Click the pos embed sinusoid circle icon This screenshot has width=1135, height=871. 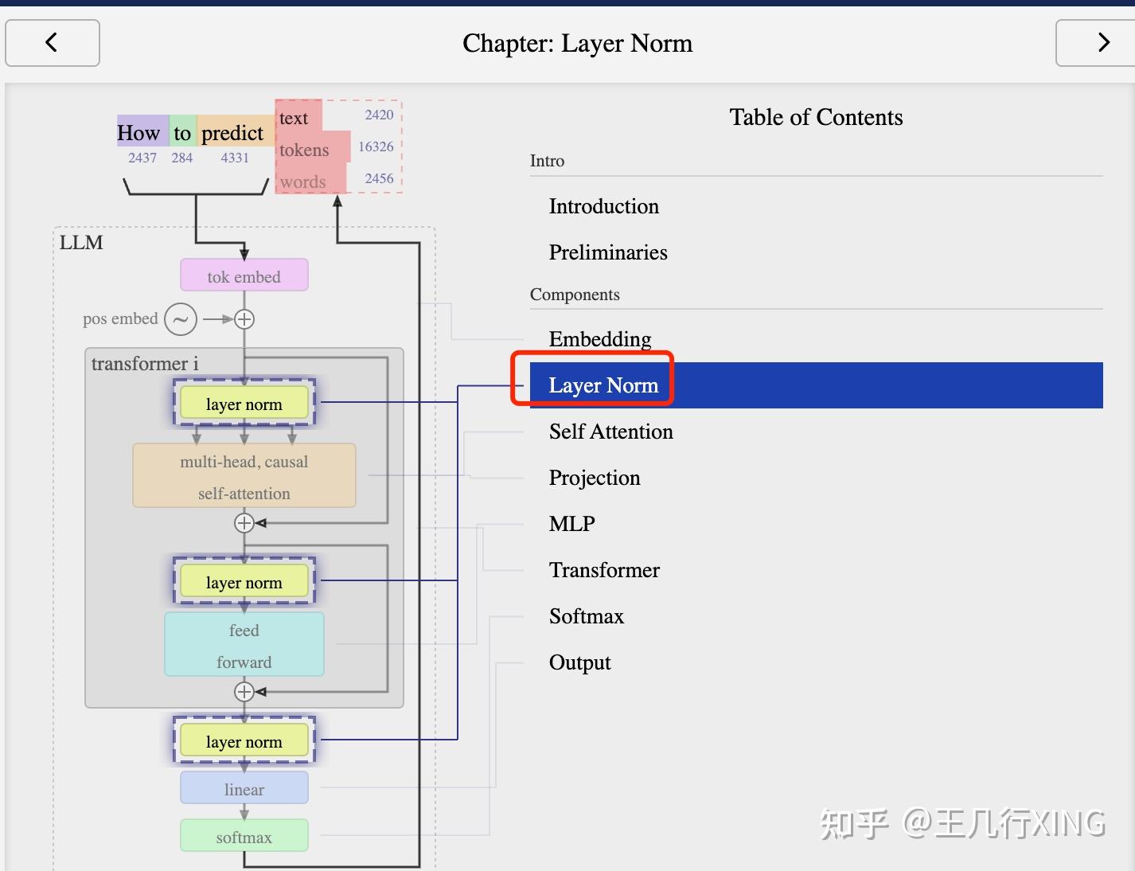(181, 318)
